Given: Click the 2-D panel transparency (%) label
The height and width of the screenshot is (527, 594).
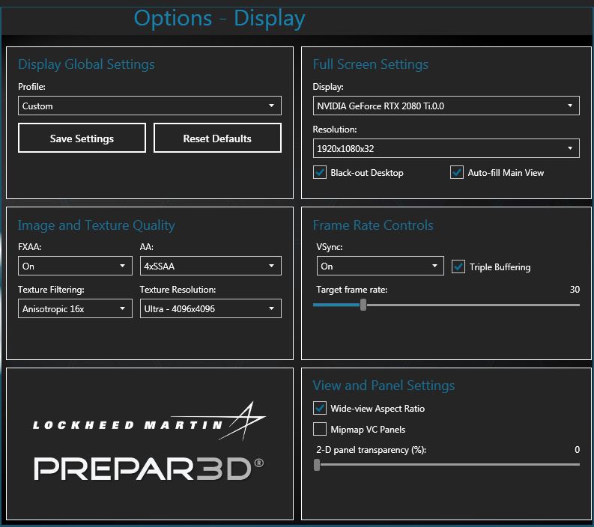Looking at the screenshot, I should point(371,450).
